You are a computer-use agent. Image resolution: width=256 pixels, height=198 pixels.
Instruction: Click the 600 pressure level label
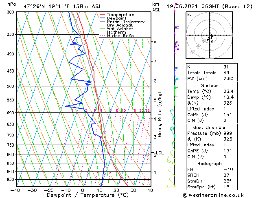[x=11, y=113]
